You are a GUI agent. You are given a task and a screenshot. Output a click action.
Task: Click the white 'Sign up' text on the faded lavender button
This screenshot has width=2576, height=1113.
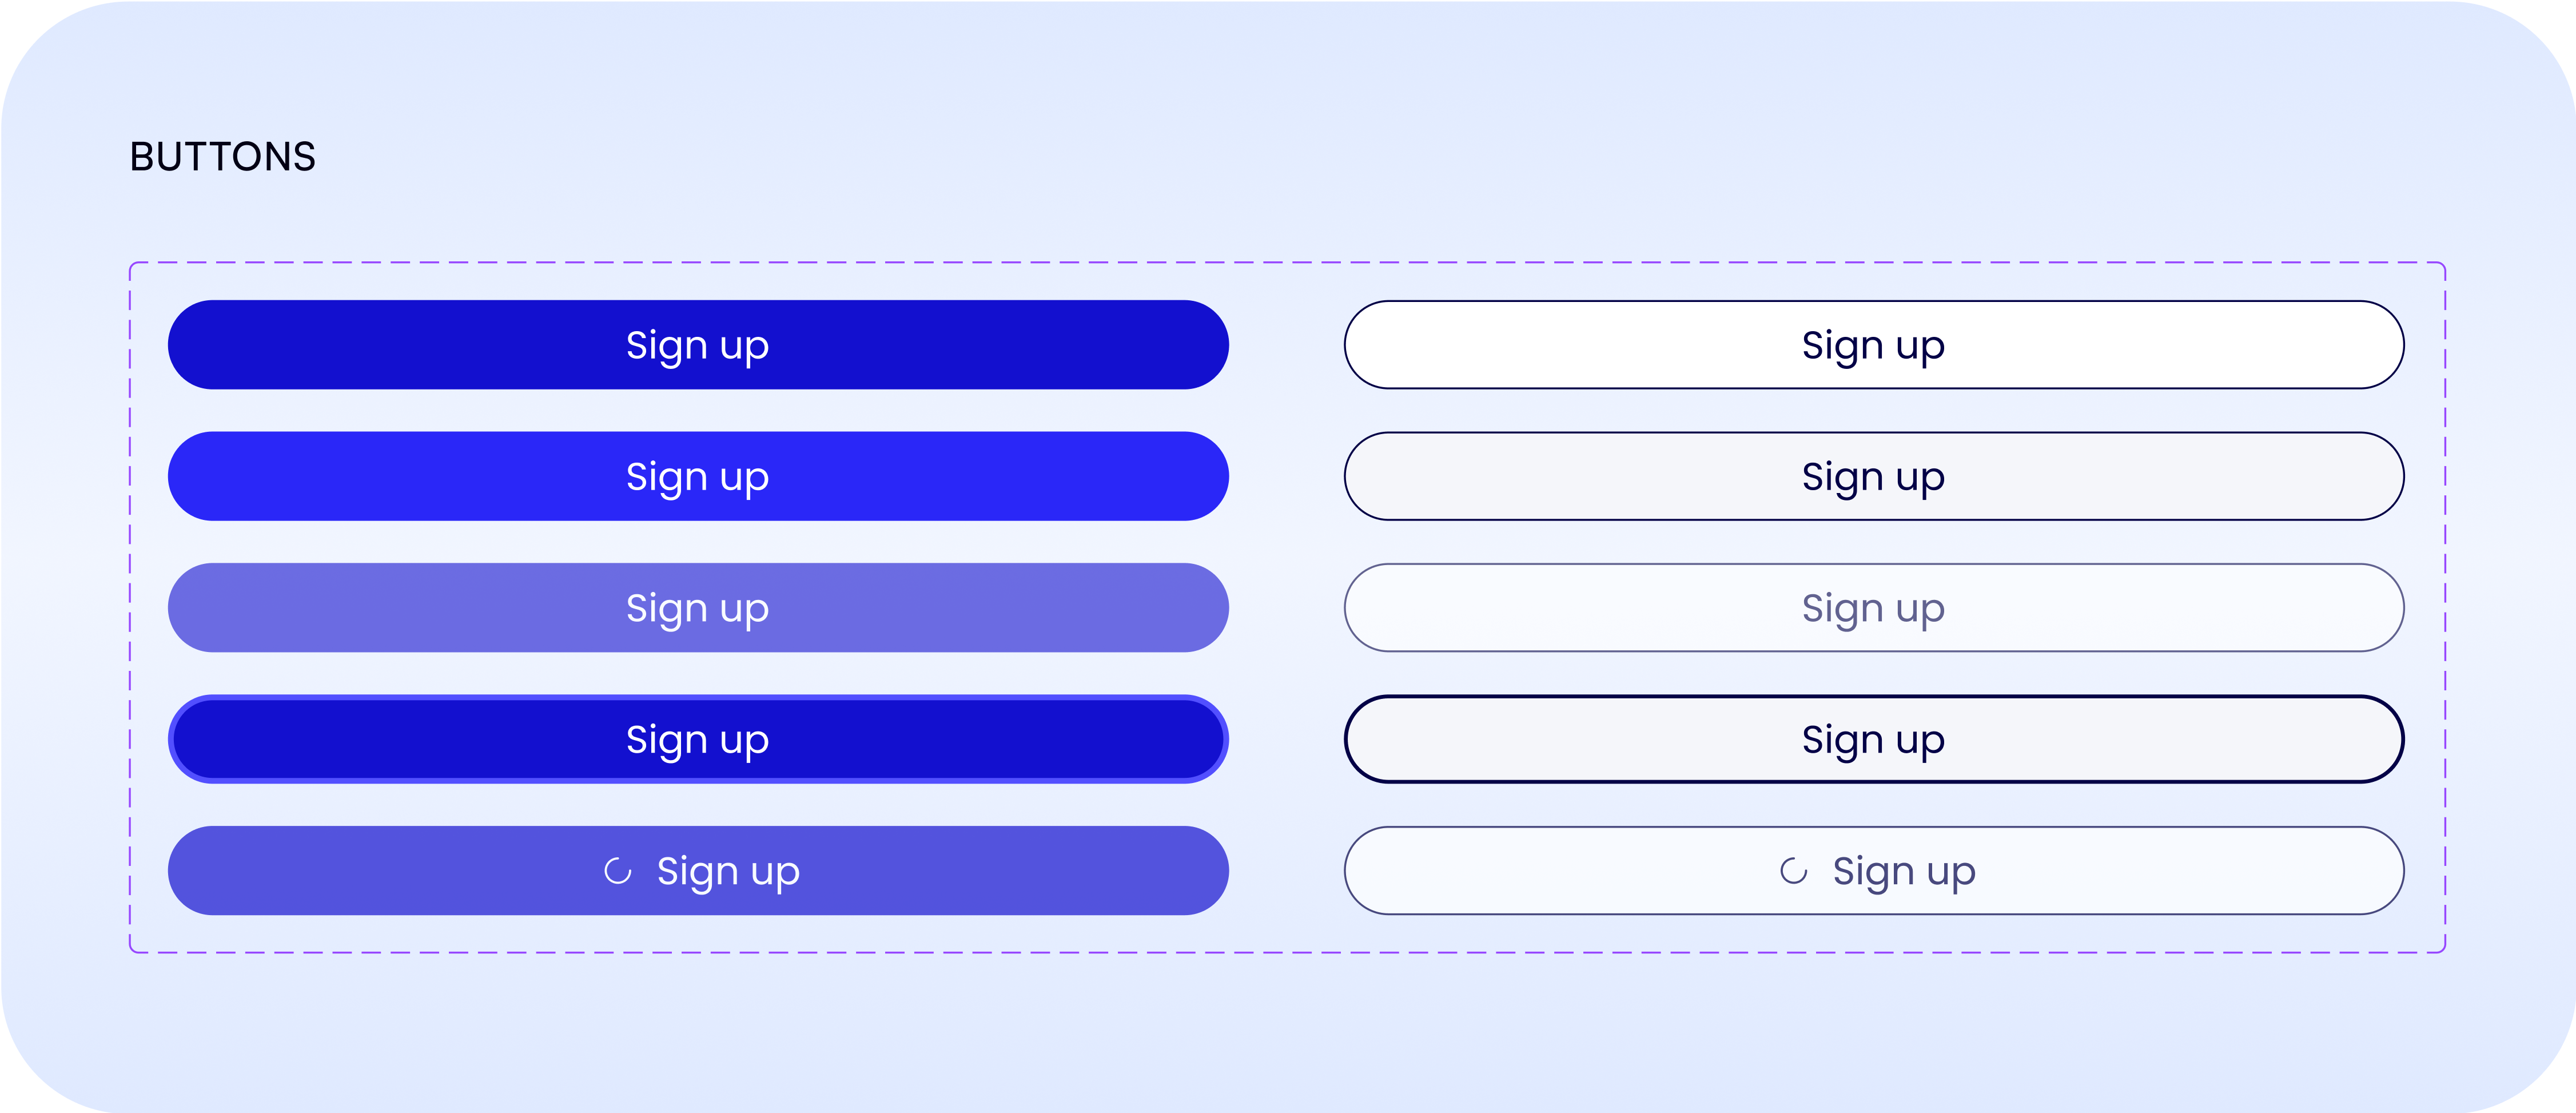tap(697, 608)
